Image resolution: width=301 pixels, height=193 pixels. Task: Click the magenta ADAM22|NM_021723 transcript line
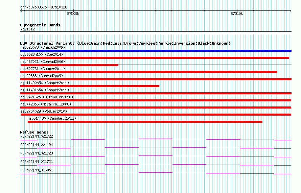point(156,156)
